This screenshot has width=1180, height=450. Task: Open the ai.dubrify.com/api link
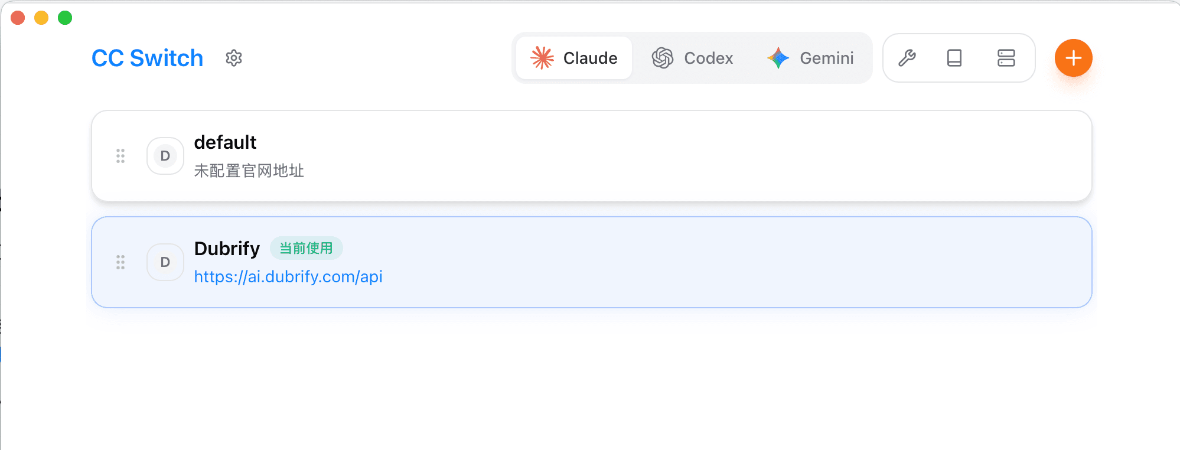tap(288, 277)
